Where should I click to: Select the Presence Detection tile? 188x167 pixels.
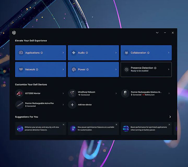(x=146, y=69)
